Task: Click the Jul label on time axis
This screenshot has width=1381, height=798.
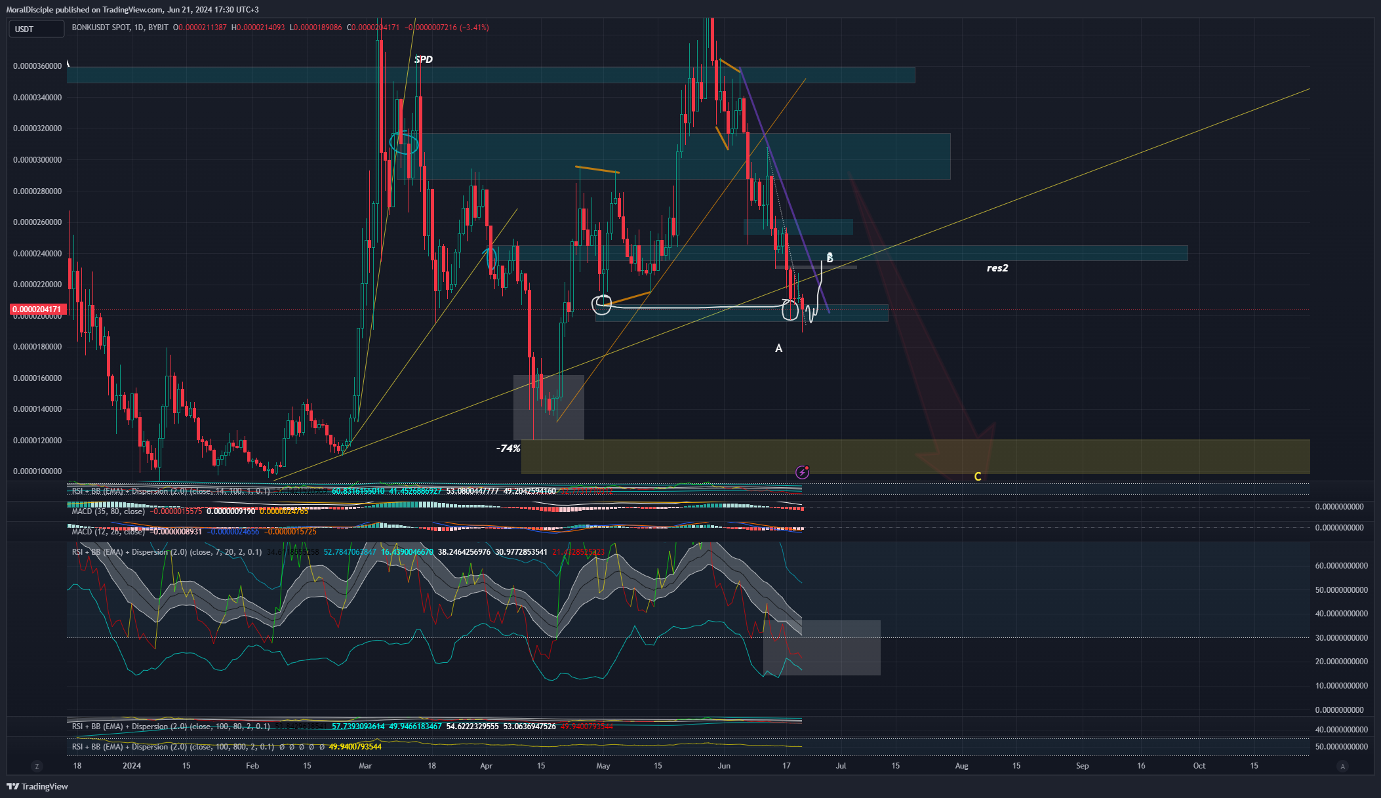Action: click(x=841, y=766)
